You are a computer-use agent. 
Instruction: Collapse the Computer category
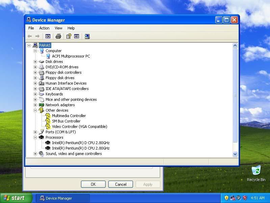click(x=35, y=51)
